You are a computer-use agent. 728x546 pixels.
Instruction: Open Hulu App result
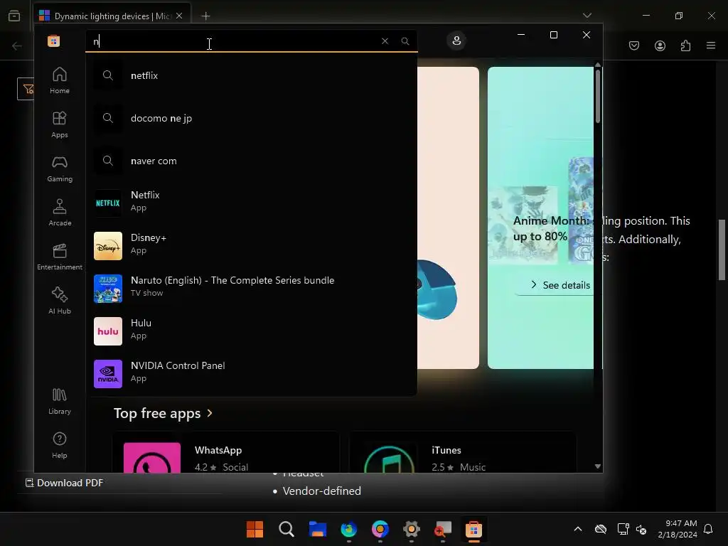pos(252,331)
